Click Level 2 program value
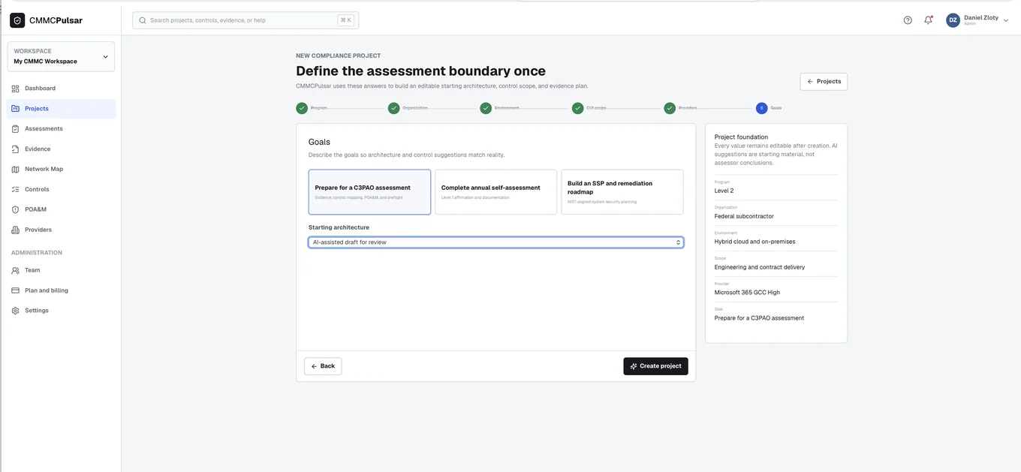The width and height of the screenshot is (1021, 472). (x=724, y=191)
